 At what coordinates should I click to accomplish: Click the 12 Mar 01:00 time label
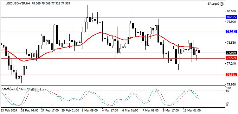[192, 110]
